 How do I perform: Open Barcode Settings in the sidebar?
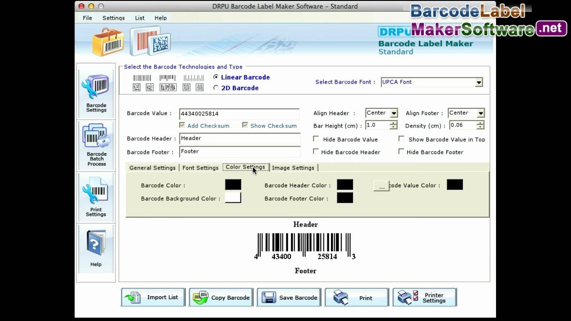[x=96, y=93]
